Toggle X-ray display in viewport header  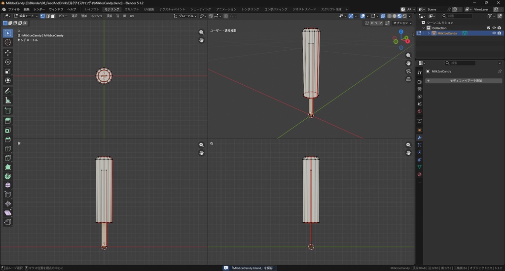(383, 16)
